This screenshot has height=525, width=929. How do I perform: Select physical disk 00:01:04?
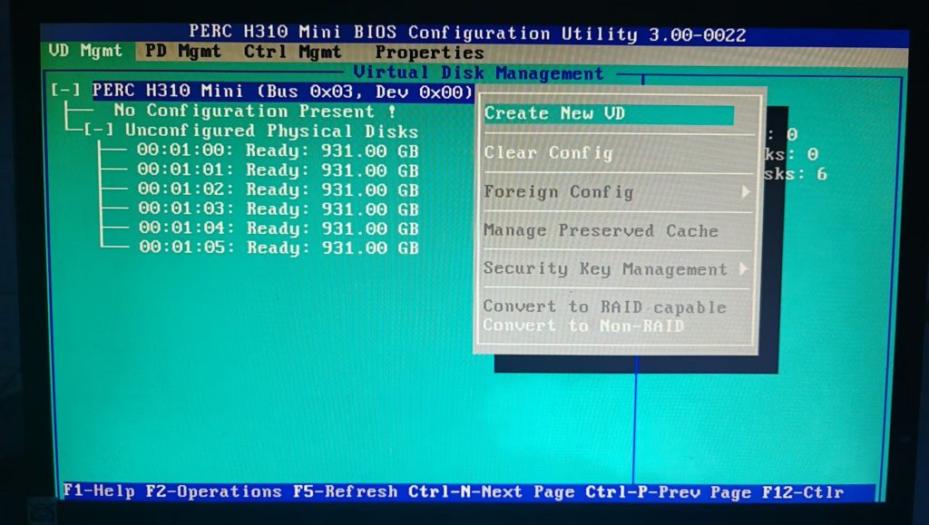point(279,228)
